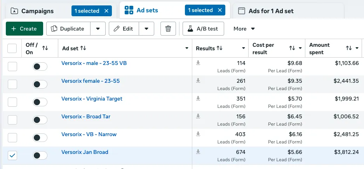Click the Duplicate button

[68, 29]
